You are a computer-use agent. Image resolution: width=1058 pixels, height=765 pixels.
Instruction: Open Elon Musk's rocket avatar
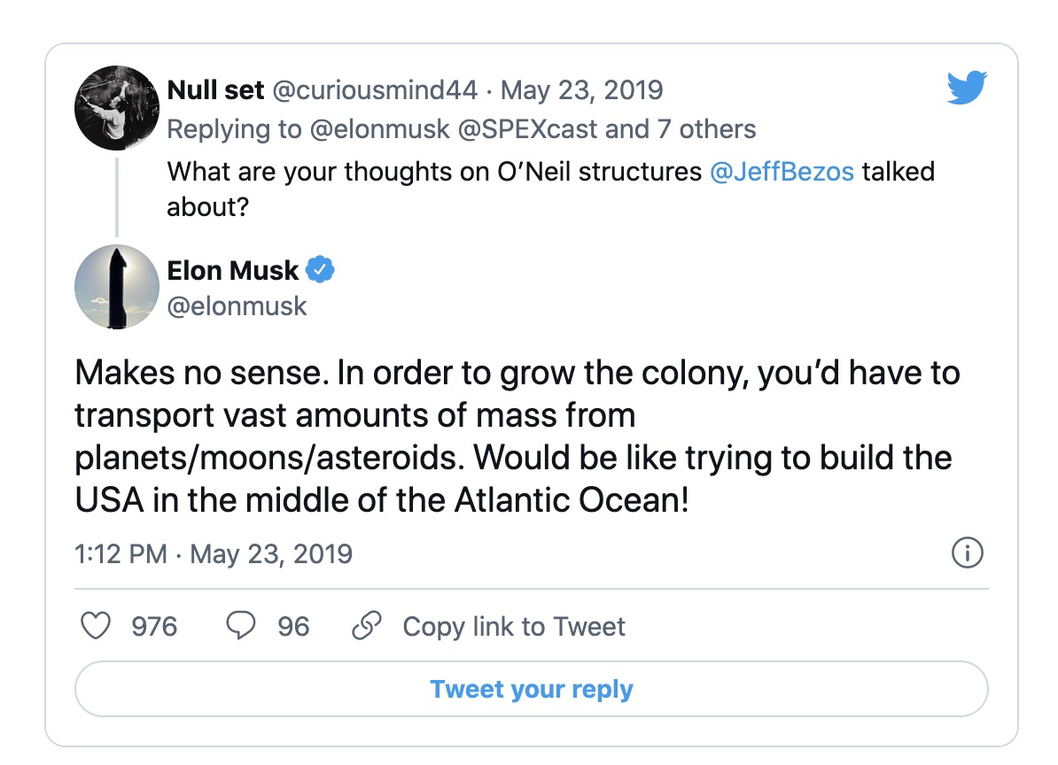click(116, 287)
